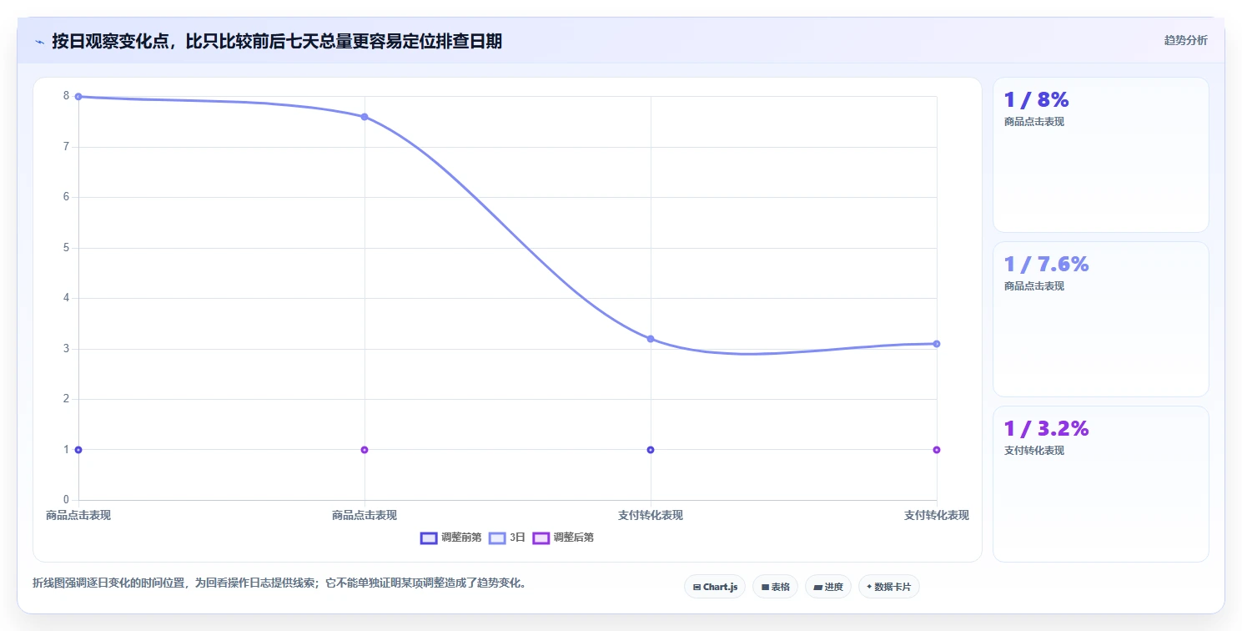Image resolution: width=1242 pixels, height=631 pixels.
Task: Select the 1 / 7.6% data card
Action: tap(1100, 319)
